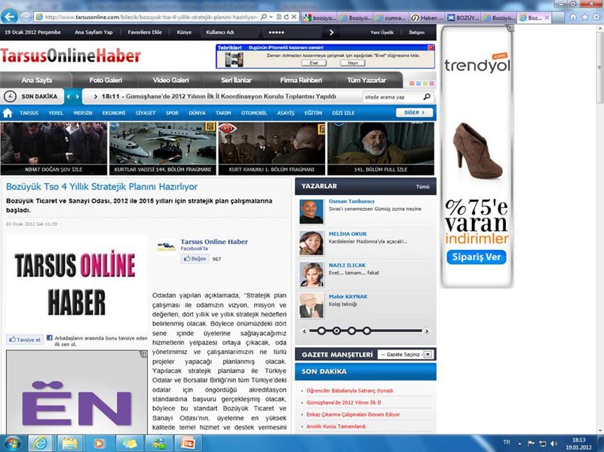Open the Windows Start button
The width and height of the screenshot is (604, 452).
[x=12, y=444]
